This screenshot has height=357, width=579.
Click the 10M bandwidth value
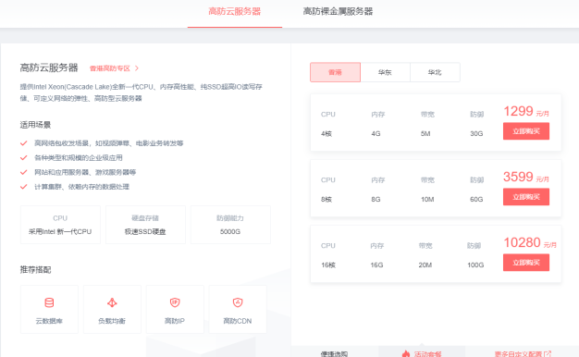pos(427,200)
